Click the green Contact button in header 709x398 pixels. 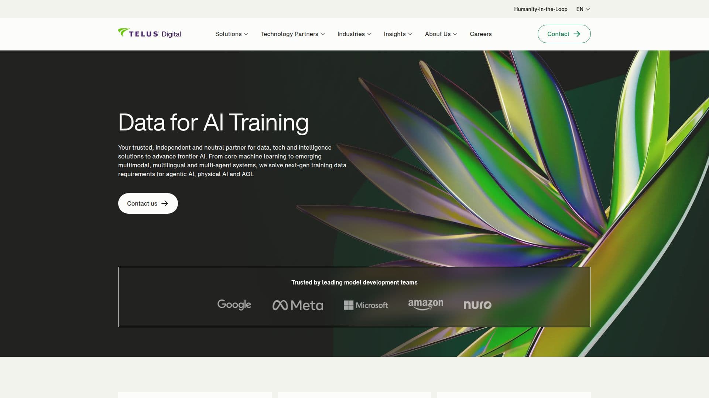tap(564, 34)
